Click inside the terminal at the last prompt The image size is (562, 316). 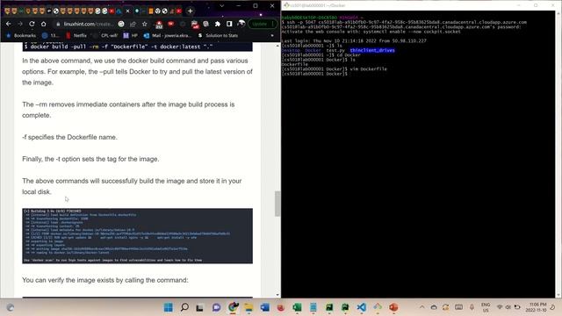pyautogui.click(x=349, y=74)
